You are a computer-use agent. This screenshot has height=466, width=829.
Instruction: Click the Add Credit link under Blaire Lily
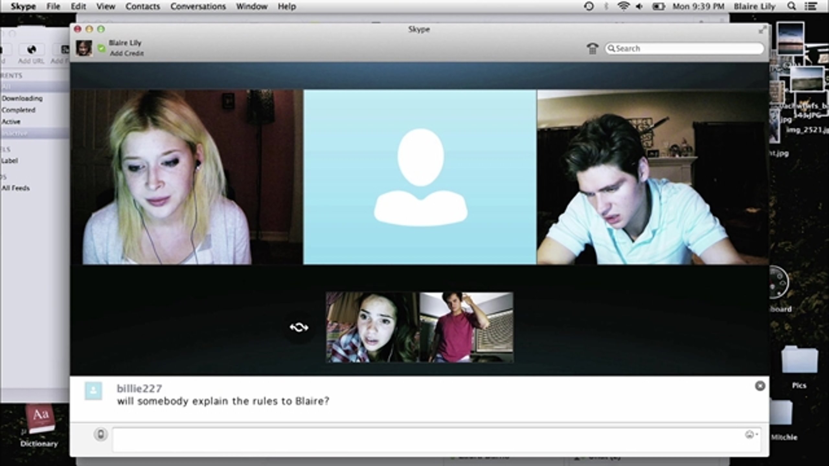click(x=126, y=53)
